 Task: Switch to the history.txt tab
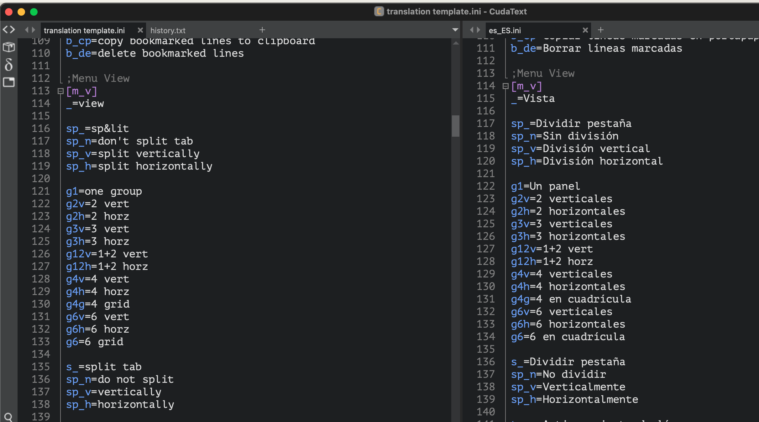(168, 30)
